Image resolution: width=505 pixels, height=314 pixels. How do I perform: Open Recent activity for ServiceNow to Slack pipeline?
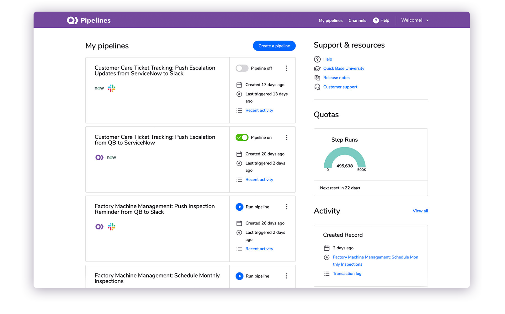[x=259, y=111]
